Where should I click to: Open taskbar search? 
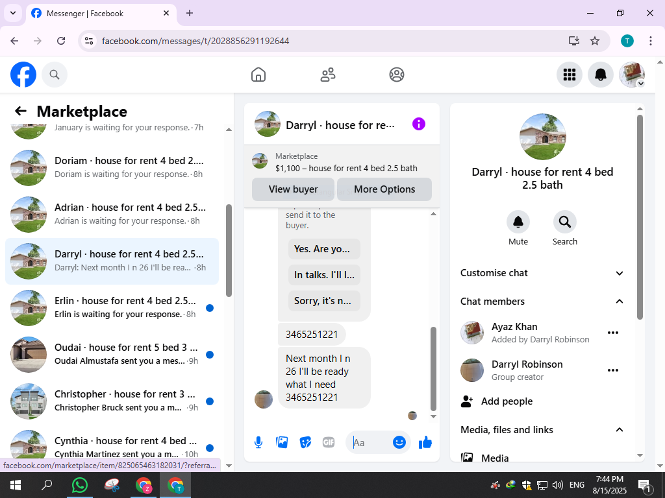pyautogui.click(x=47, y=485)
